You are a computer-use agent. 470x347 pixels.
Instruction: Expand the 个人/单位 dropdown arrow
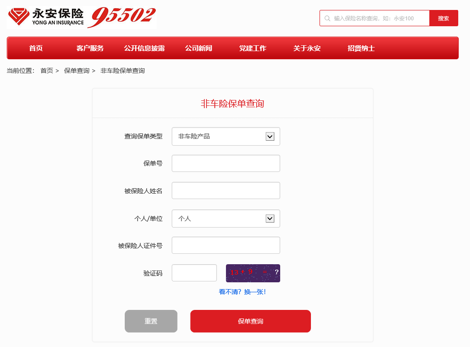pos(270,219)
